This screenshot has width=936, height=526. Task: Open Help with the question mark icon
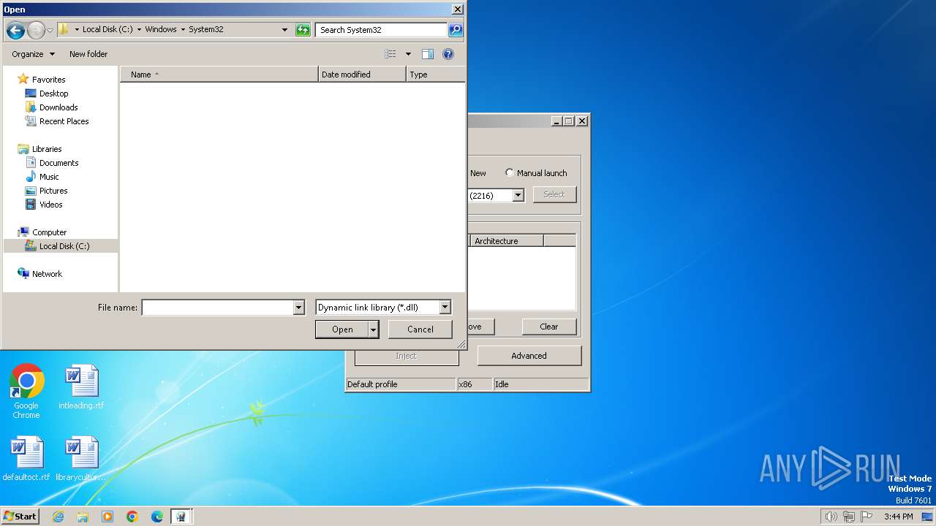pyautogui.click(x=448, y=54)
